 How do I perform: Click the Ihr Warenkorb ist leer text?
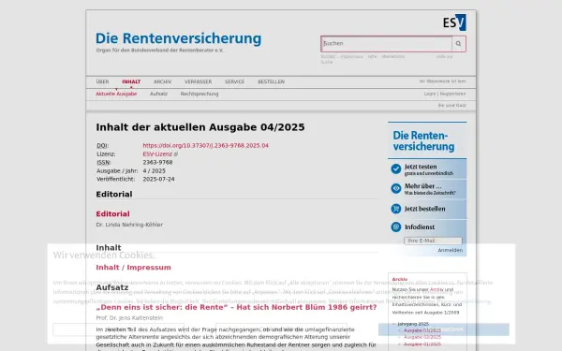pyautogui.click(x=443, y=81)
